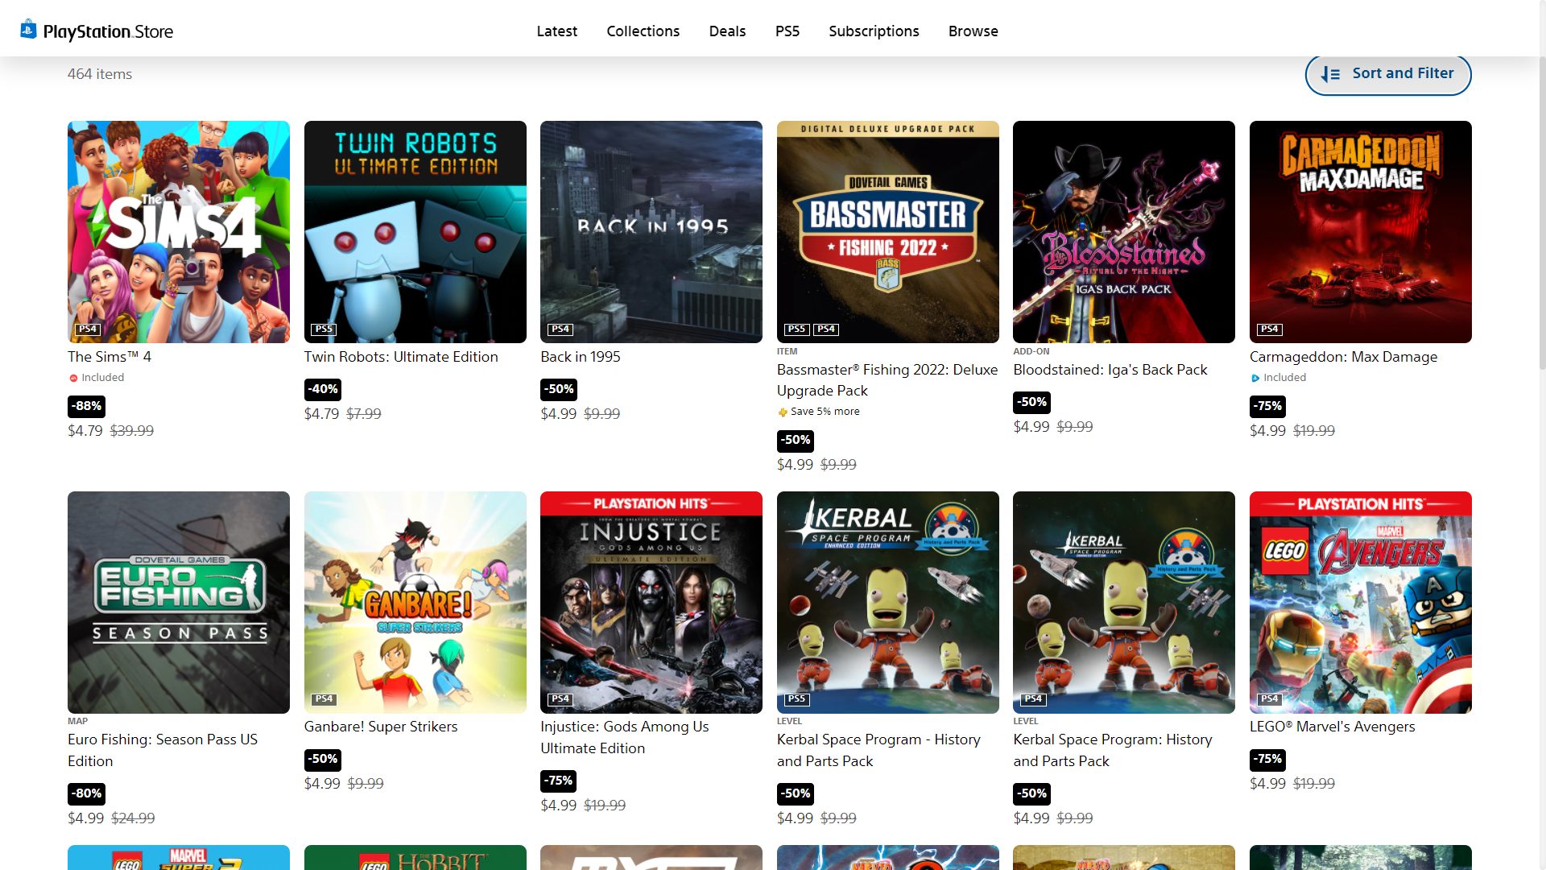Click the Included icon under Carmageddon: Max Damage
The image size is (1546, 870).
[1255, 378]
